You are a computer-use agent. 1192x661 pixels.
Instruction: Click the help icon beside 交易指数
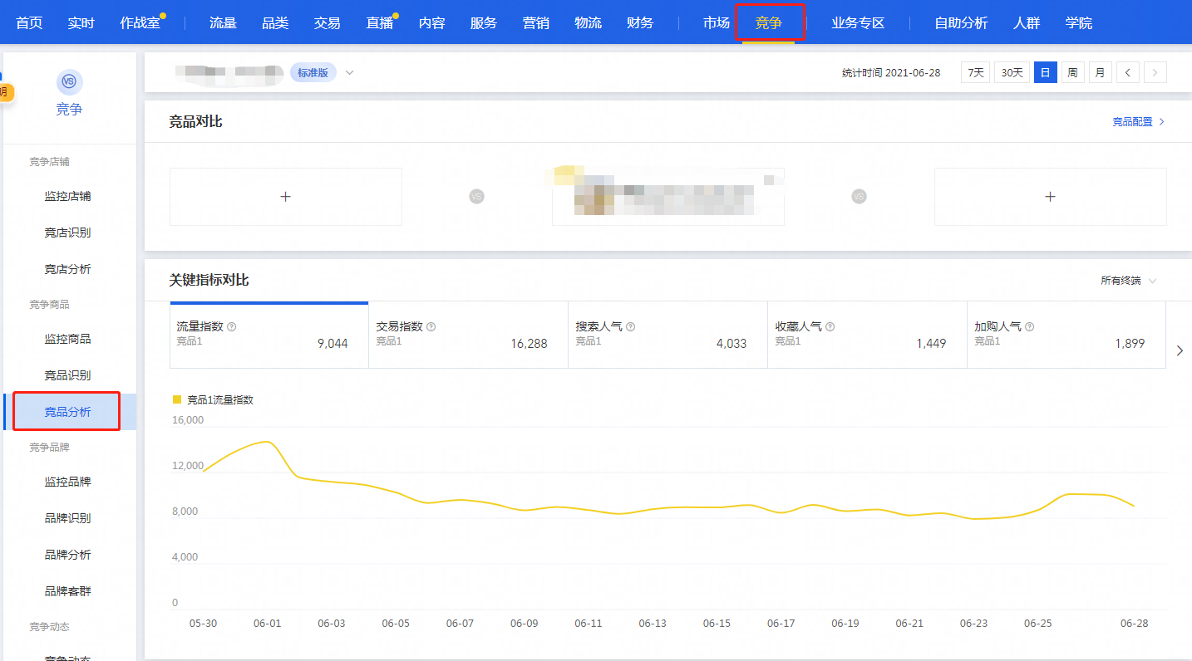pos(431,327)
